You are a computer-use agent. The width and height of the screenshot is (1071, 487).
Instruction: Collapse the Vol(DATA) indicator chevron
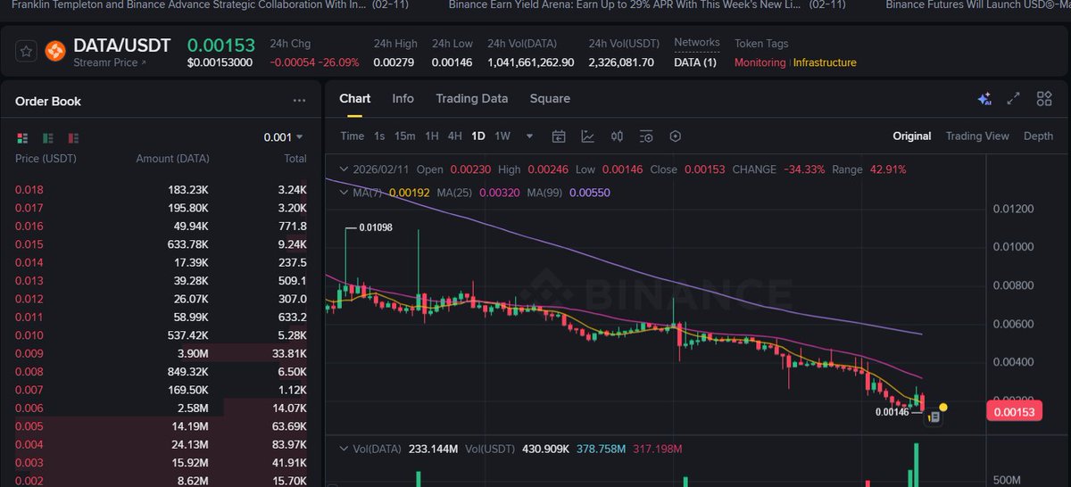(345, 451)
